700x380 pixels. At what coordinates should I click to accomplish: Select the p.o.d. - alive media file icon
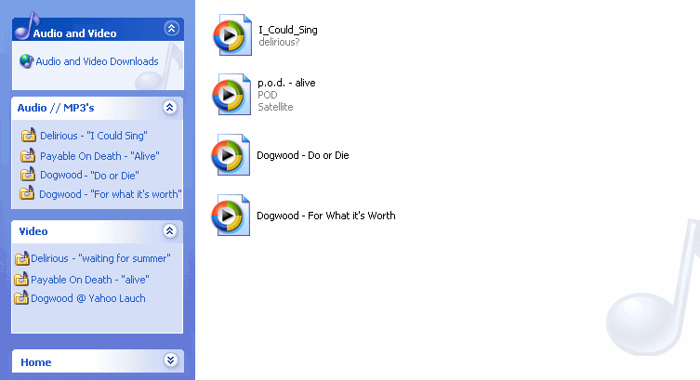point(231,94)
